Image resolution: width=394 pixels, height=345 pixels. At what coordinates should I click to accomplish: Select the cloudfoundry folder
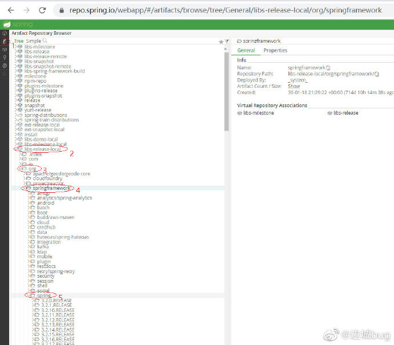pyautogui.click(x=47, y=178)
